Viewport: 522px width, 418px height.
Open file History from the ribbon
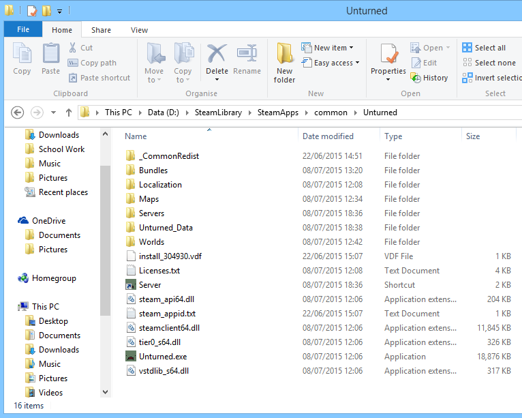pos(429,78)
